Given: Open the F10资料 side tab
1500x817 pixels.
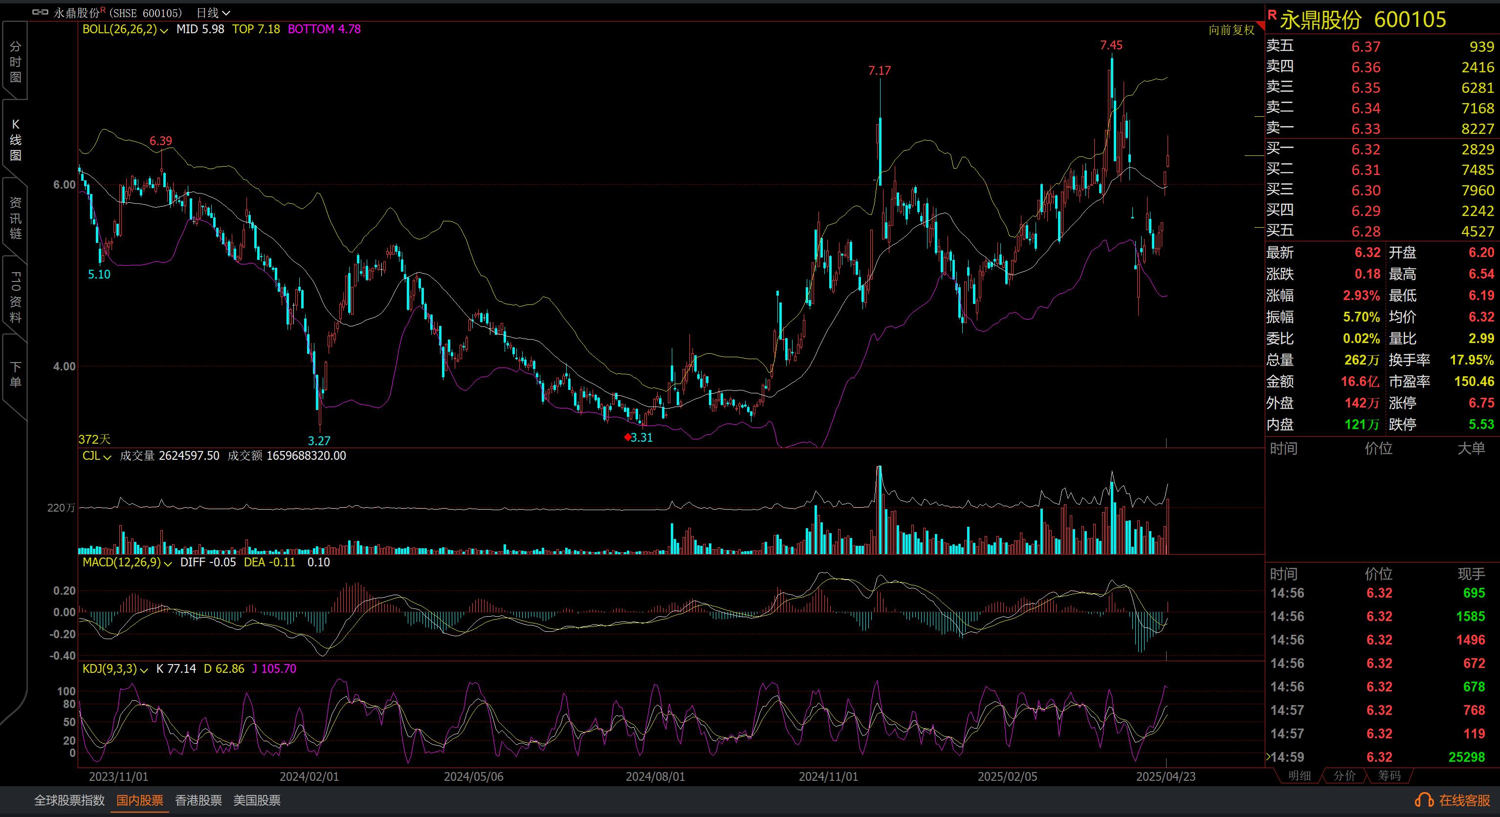Looking at the screenshot, I should pos(15,297).
